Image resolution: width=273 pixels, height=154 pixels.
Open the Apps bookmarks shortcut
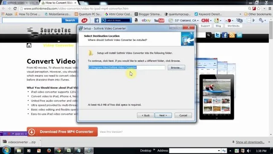(x=7, y=14)
